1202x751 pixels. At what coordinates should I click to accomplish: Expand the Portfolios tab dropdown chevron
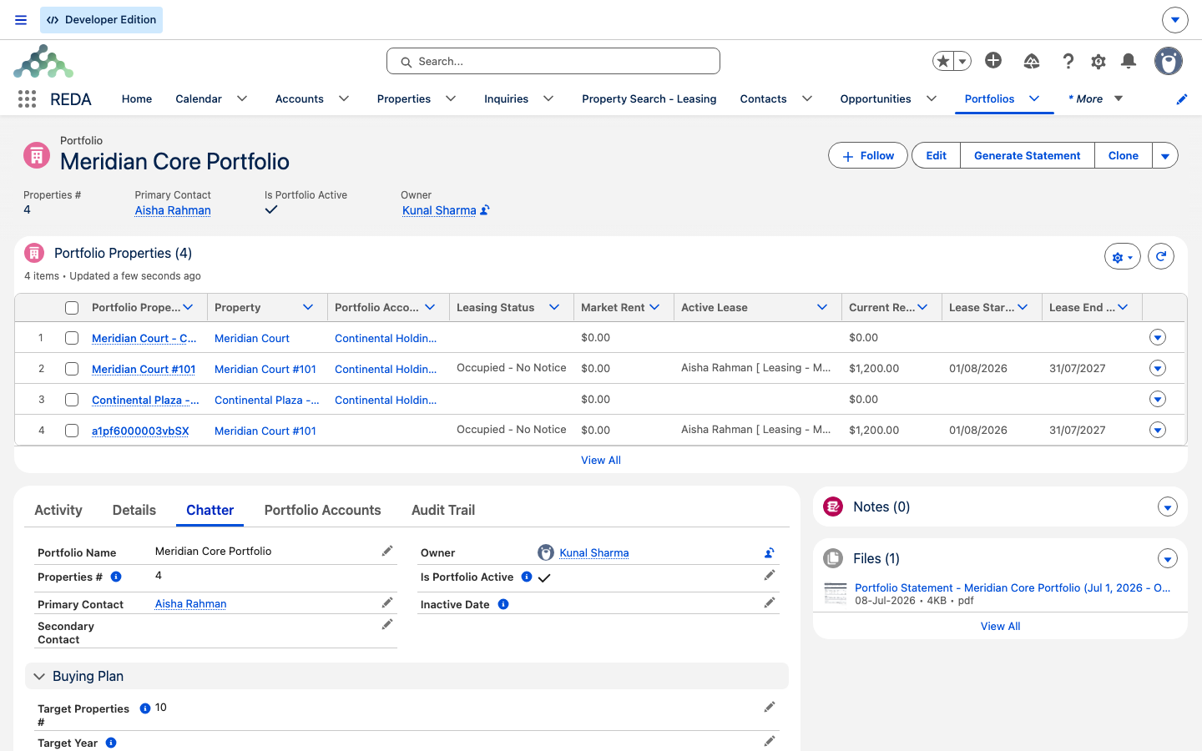(x=1034, y=98)
